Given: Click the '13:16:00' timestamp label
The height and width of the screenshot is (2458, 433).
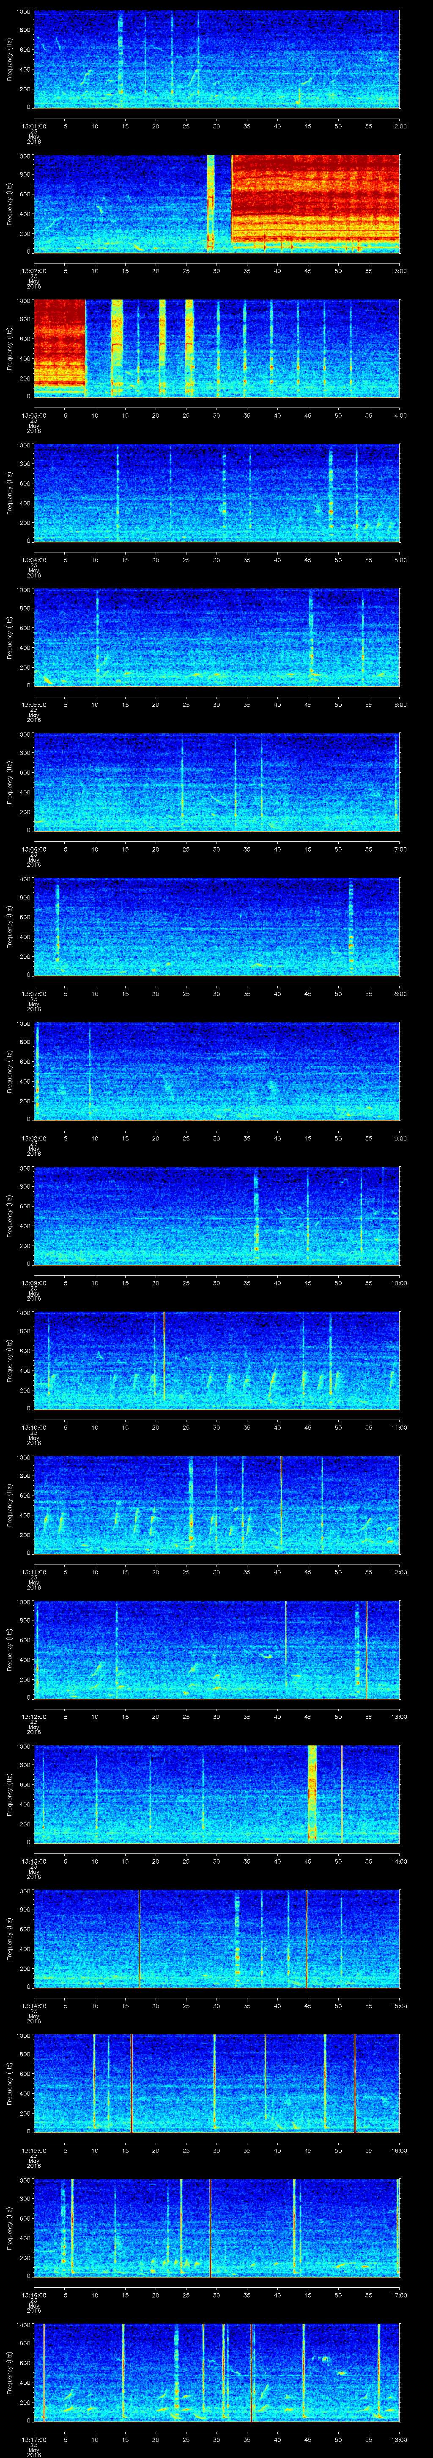Looking at the screenshot, I should (x=34, y=2295).
